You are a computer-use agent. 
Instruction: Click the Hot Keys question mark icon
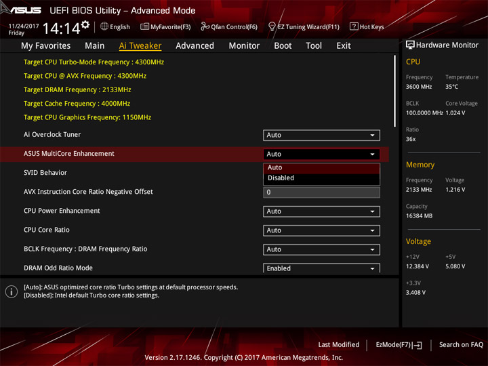[x=354, y=26]
